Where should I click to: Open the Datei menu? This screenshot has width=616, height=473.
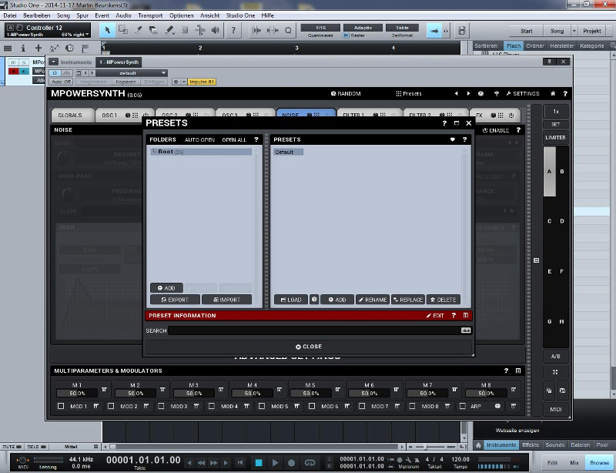pyautogui.click(x=10, y=15)
